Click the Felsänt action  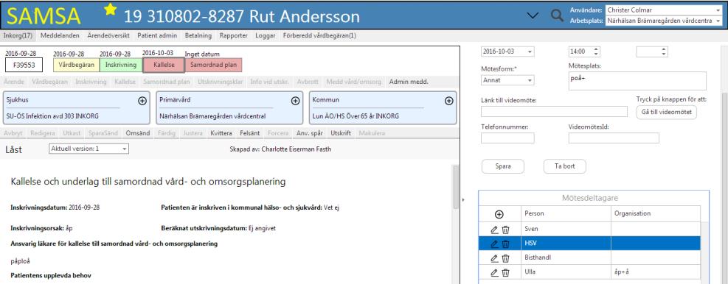tap(249, 133)
